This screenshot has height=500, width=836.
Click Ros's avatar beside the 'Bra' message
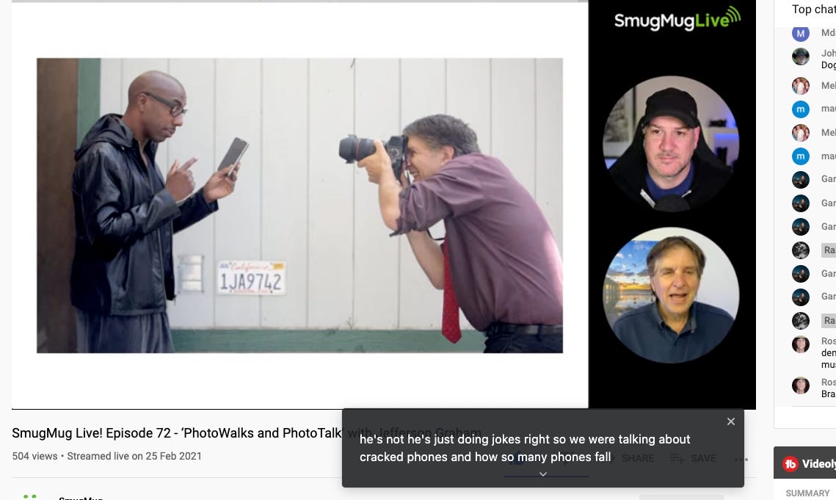tap(800, 385)
